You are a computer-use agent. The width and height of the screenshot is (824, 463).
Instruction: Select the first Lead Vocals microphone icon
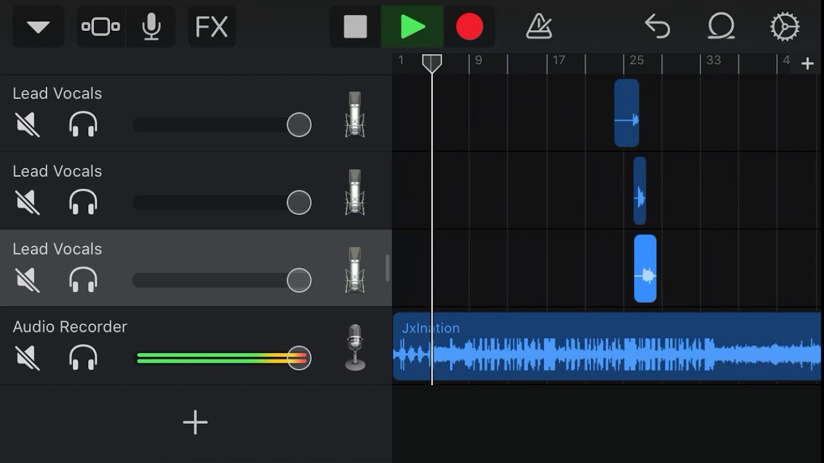[x=355, y=114]
